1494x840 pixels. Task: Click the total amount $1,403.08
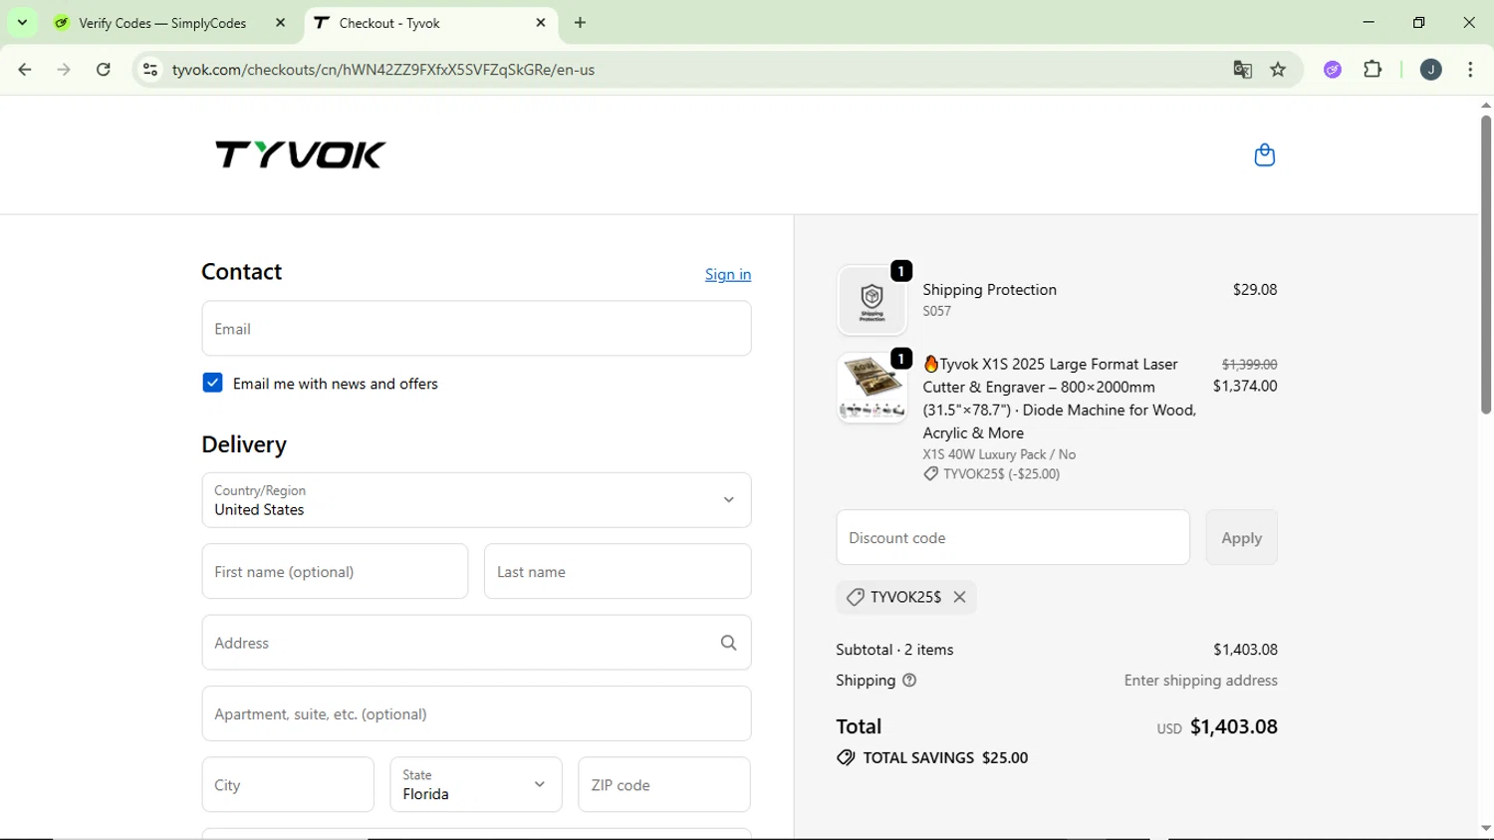(x=1234, y=727)
